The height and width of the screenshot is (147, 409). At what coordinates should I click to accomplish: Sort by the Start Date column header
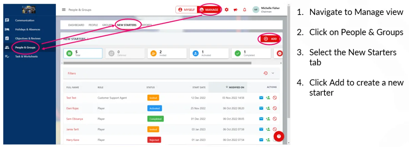coord(199,87)
